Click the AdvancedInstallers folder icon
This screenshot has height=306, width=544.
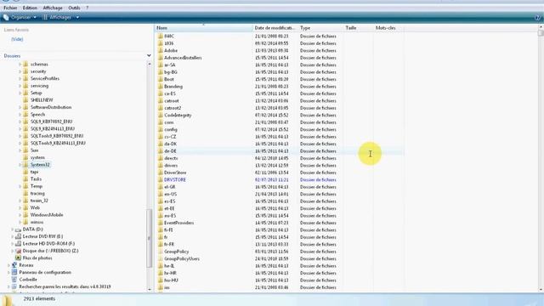tap(160, 58)
